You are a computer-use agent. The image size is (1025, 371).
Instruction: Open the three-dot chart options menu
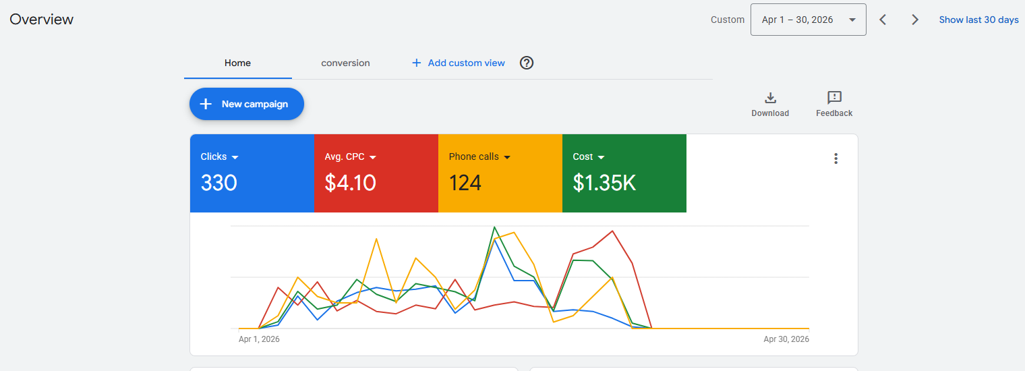(836, 159)
